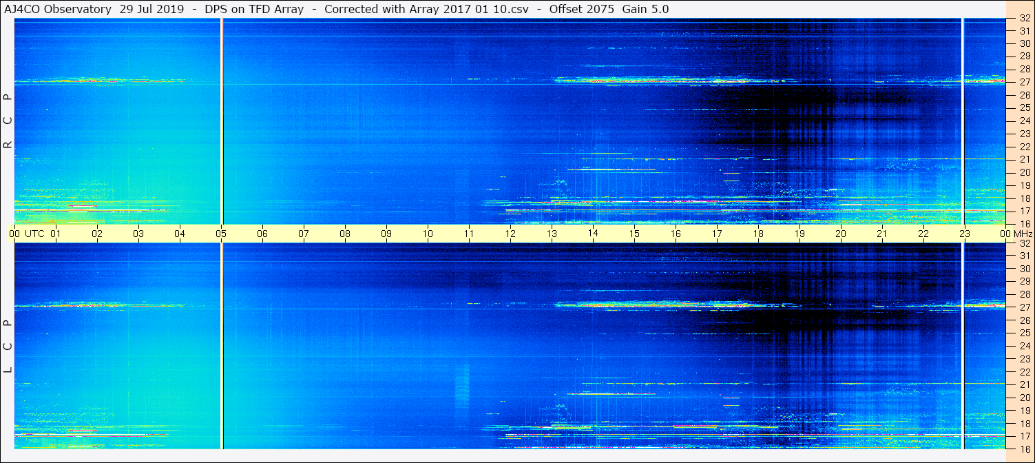Viewport: 1035px width, 463px height.
Task: Select the 16 hour tick on the time axis
Action: (676, 234)
